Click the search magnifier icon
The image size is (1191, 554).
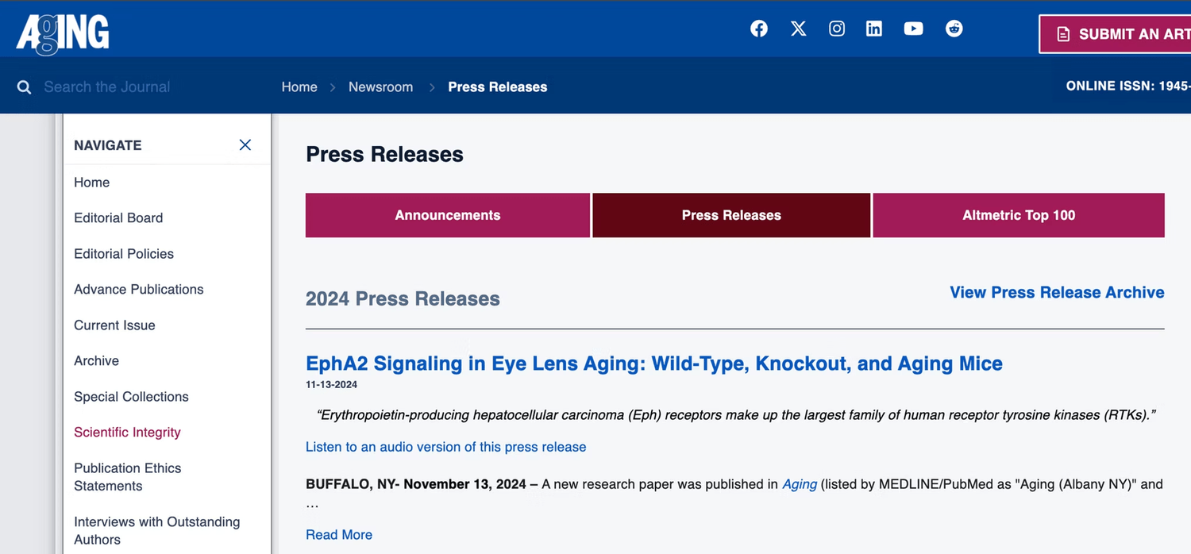pyautogui.click(x=25, y=87)
